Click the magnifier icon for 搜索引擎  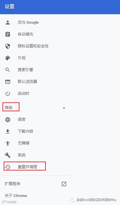(x=8, y=70)
